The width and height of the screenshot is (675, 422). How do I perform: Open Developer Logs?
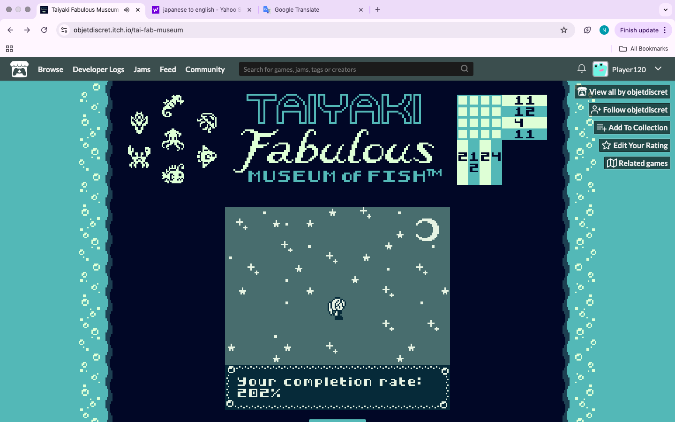(x=98, y=69)
